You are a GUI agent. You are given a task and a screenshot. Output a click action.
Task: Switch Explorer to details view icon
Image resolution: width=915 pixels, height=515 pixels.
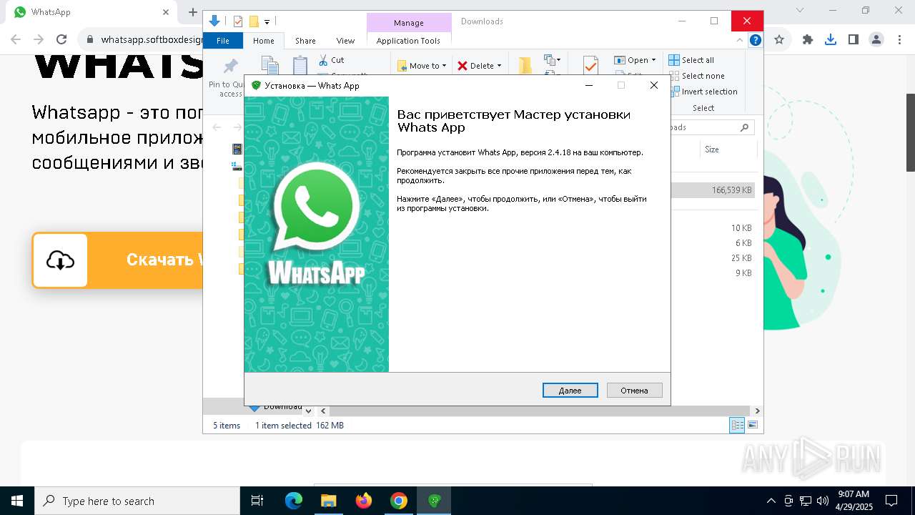(737, 425)
